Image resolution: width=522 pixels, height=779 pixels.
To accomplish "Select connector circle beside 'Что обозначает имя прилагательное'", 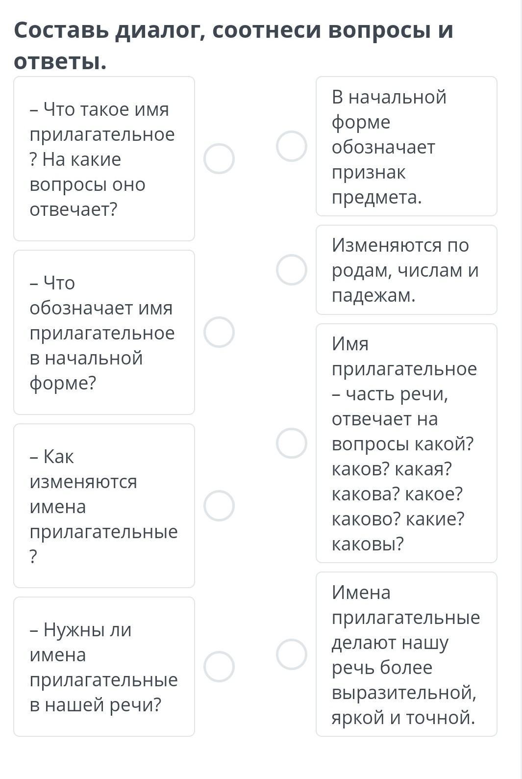I will tap(219, 332).
